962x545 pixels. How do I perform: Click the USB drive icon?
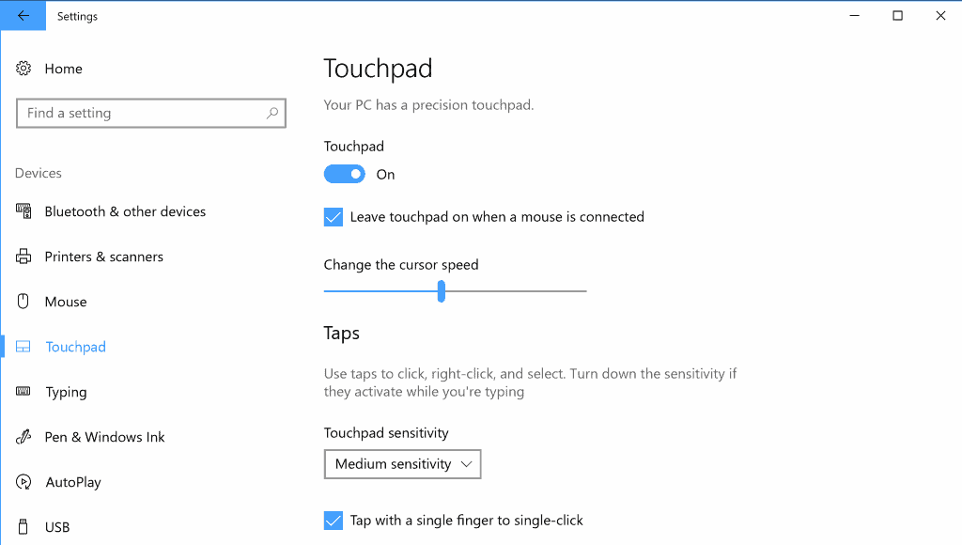[23, 526]
